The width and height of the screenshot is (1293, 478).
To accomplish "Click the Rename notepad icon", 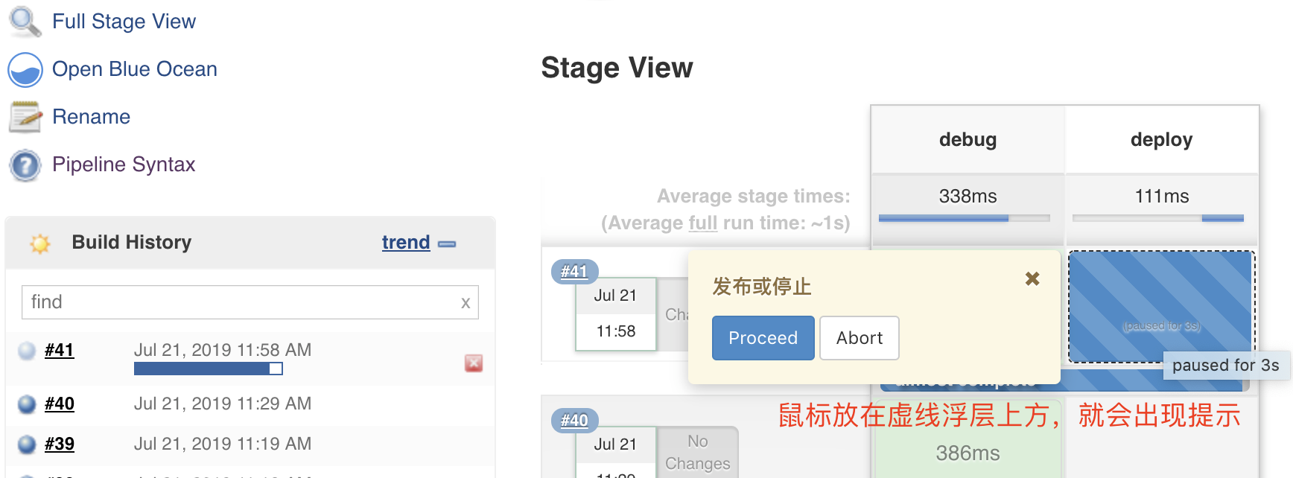I will [25, 117].
